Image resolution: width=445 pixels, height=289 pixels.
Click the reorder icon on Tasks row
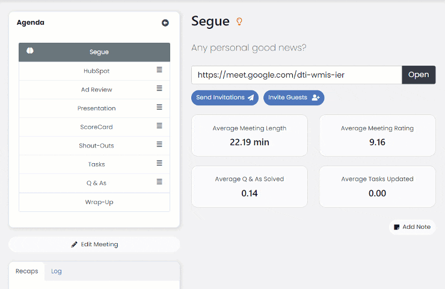159,164
